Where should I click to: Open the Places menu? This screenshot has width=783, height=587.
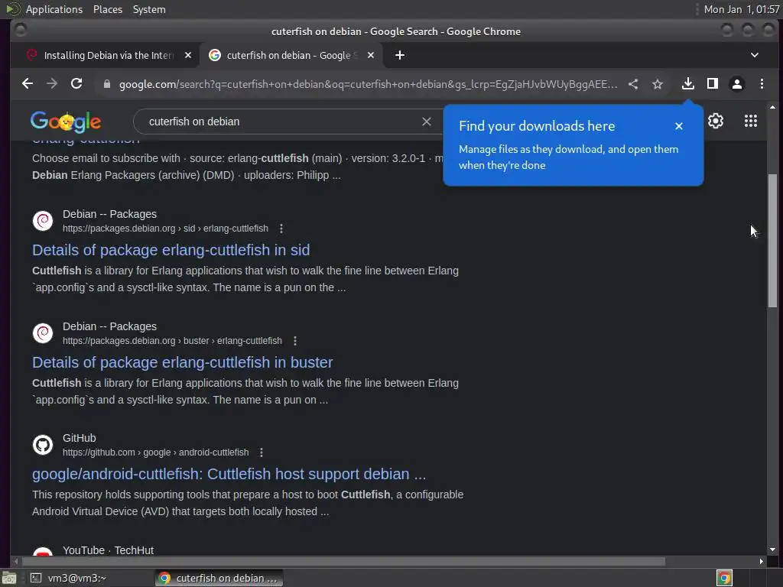(107, 9)
